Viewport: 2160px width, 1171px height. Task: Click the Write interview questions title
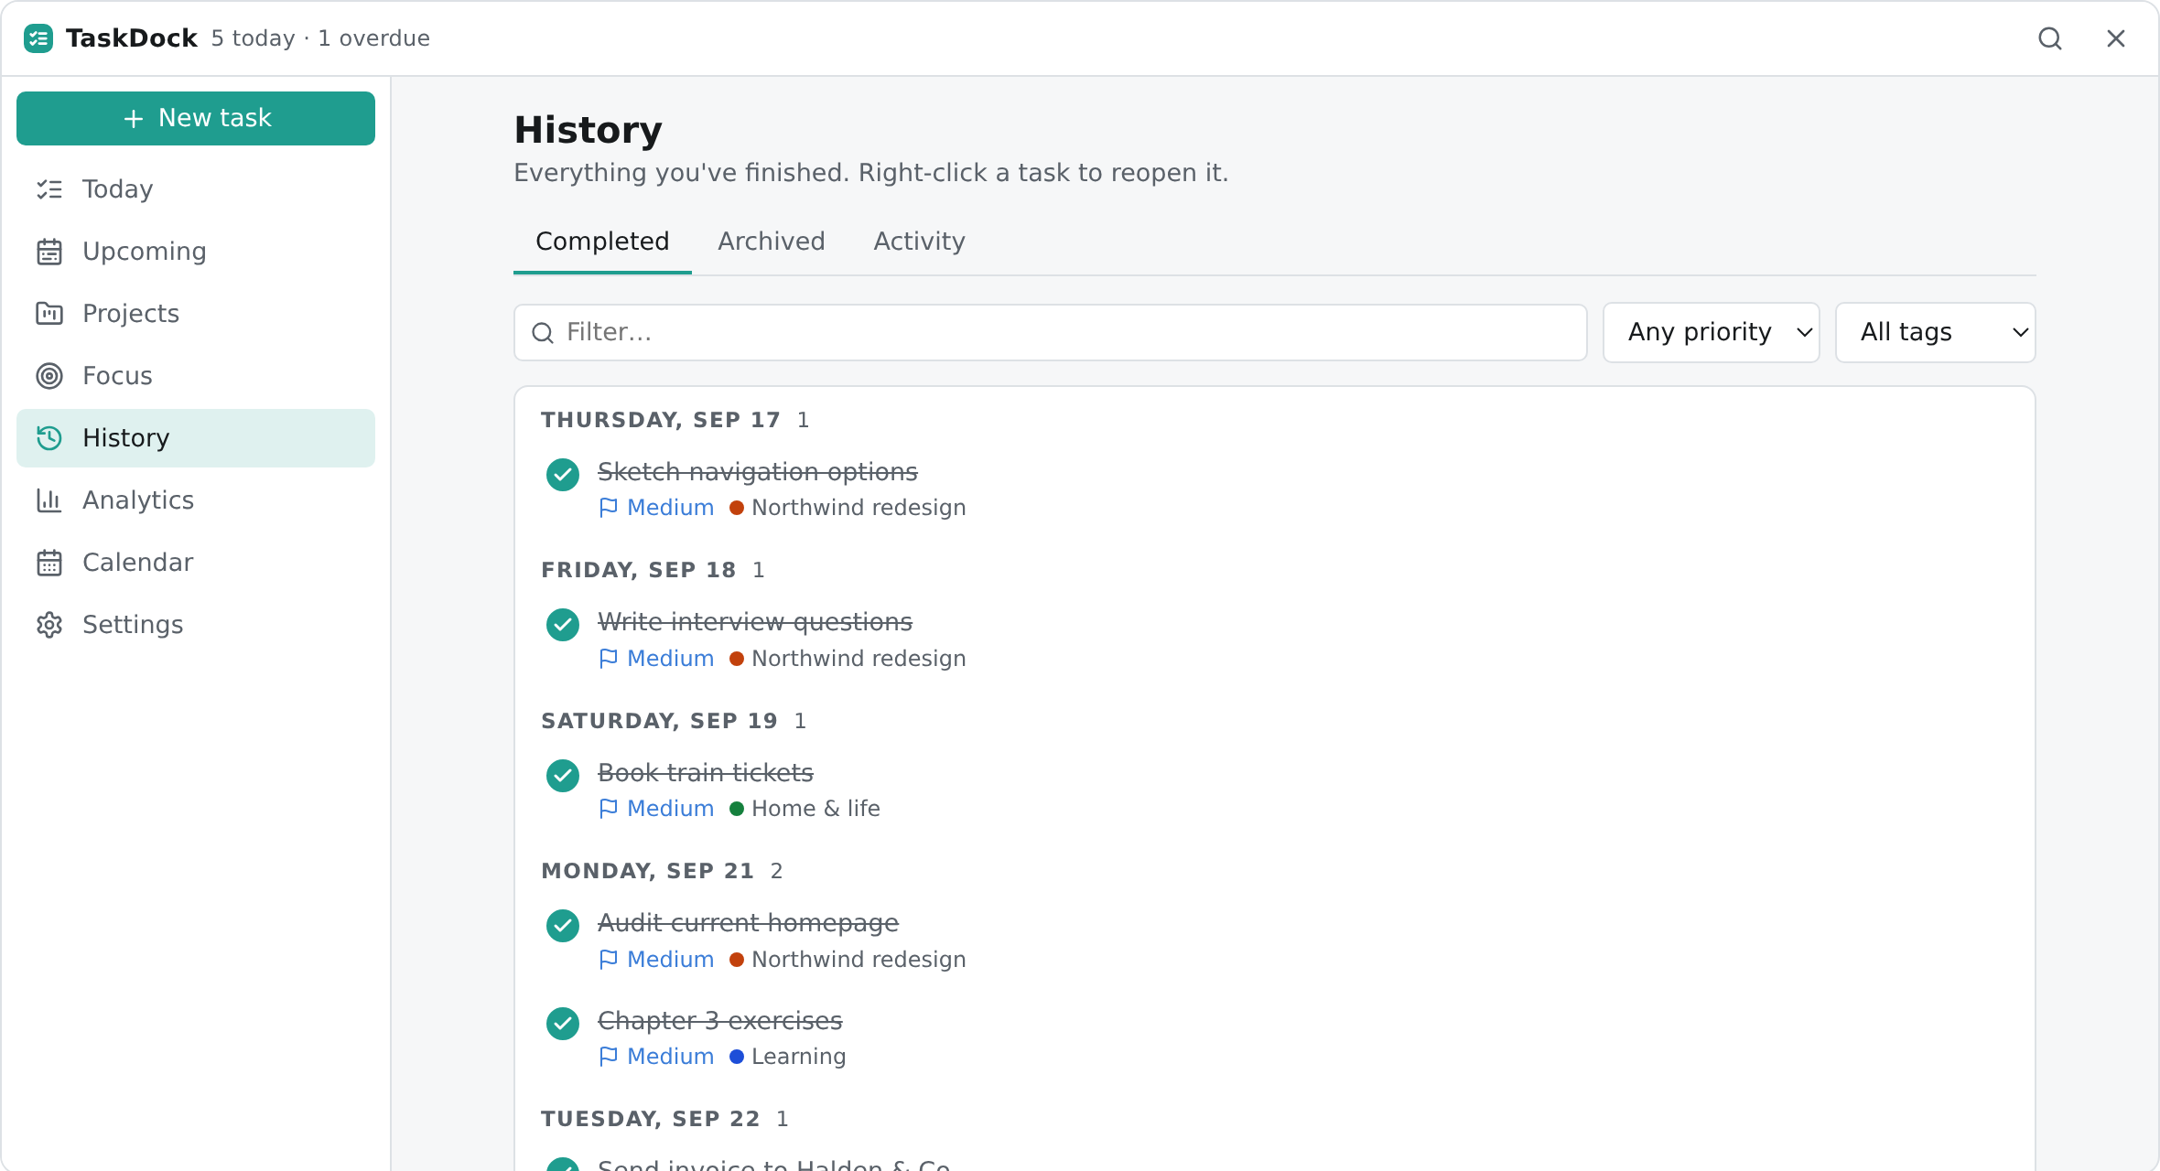pos(755,622)
